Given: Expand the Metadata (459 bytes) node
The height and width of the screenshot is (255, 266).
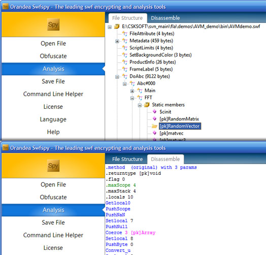Looking at the screenshot, I should pyautogui.click(x=117, y=41).
